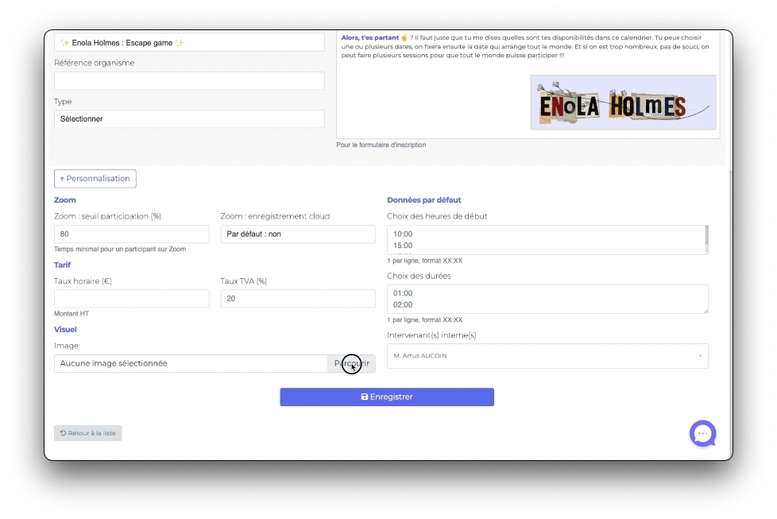Open the chat support bubble icon

(702, 433)
